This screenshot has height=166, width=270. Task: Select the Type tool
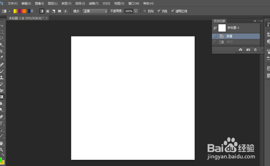coord(2,123)
